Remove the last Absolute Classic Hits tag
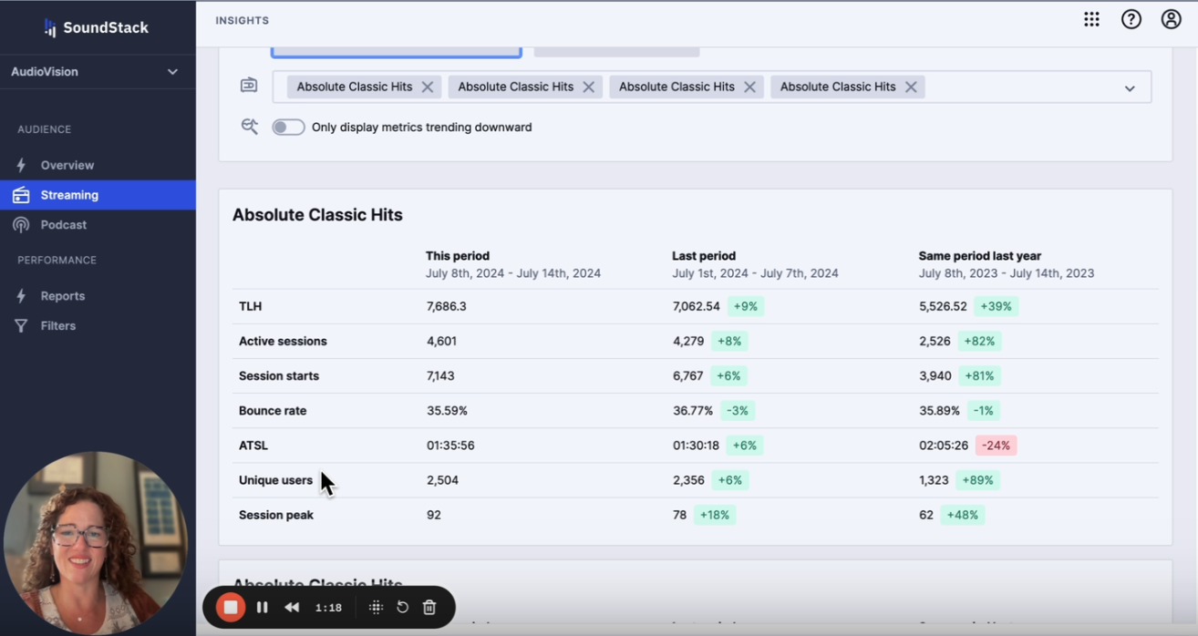1198x636 pixels. [911, 87]
